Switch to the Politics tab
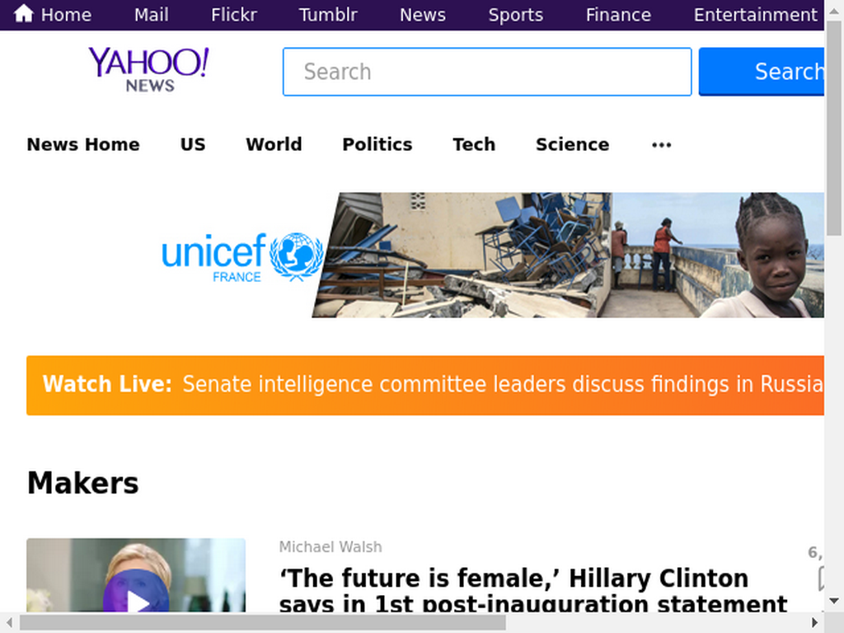 (377, 144)
